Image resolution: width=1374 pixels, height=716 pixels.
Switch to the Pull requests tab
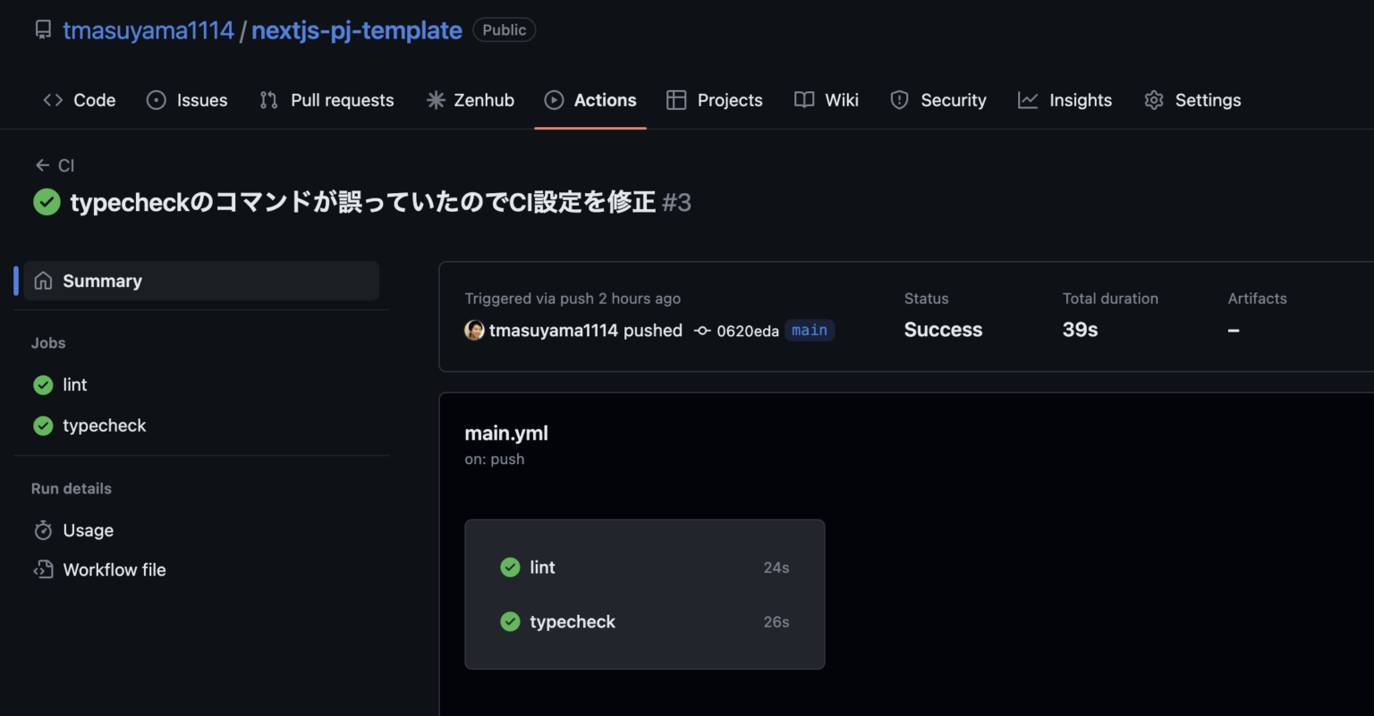[341, 100]
